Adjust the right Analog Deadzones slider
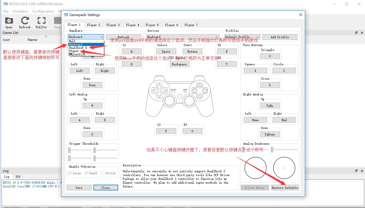This screenshot has height=208, width=365. point(284,149)
